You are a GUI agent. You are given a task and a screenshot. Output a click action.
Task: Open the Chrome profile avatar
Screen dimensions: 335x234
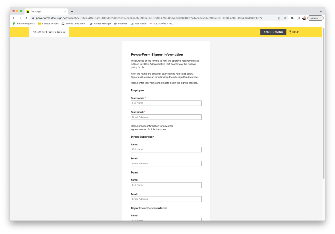304,18
